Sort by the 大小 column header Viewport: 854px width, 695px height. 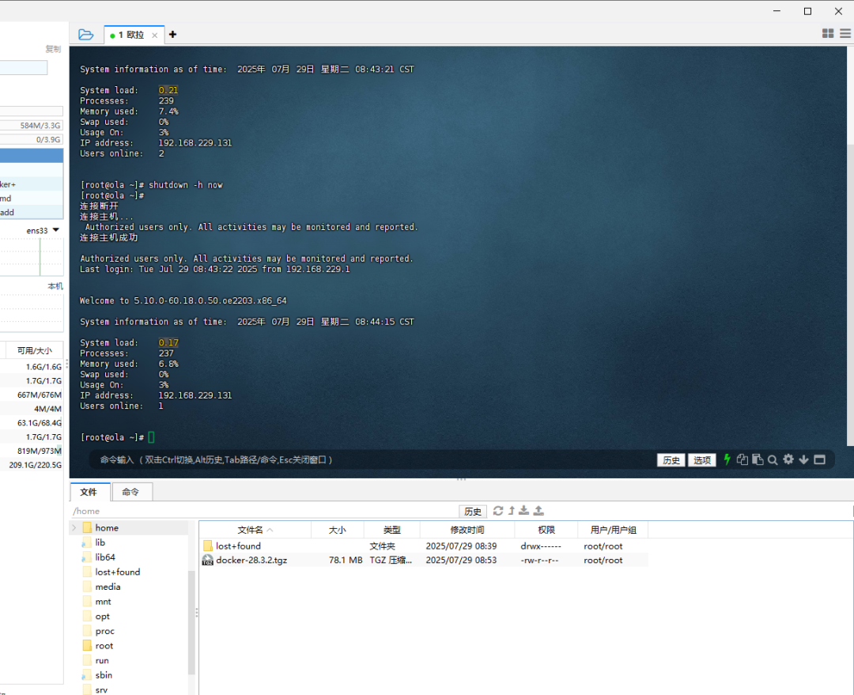tap(337, 530)
